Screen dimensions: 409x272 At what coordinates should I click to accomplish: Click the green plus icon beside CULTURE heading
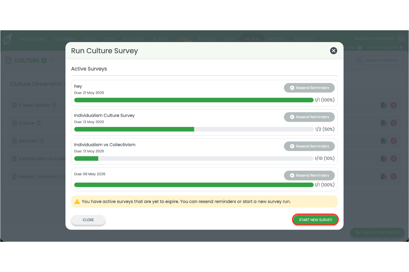click(x=44, y=60)
